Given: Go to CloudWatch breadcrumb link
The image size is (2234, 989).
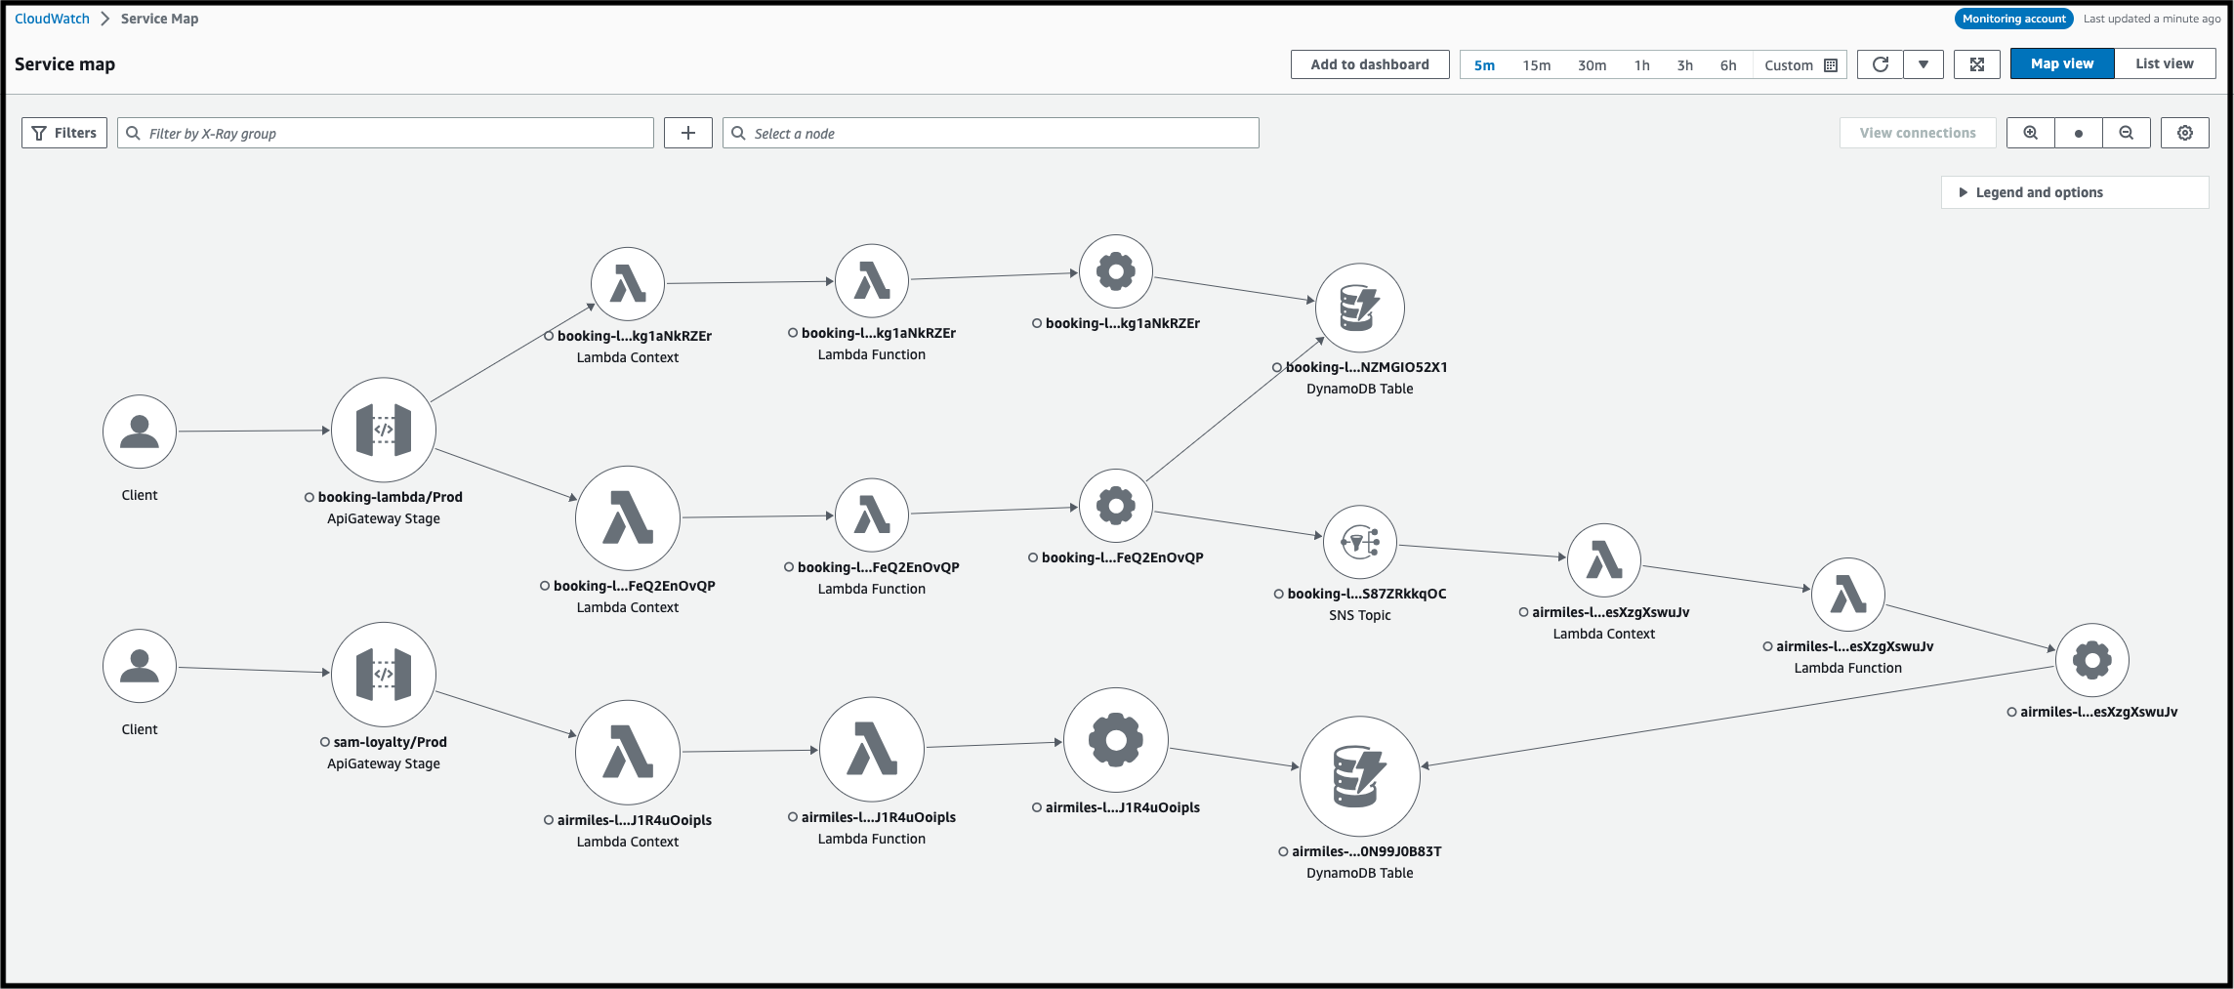Looking at the screenshot, I should (52, 19).
